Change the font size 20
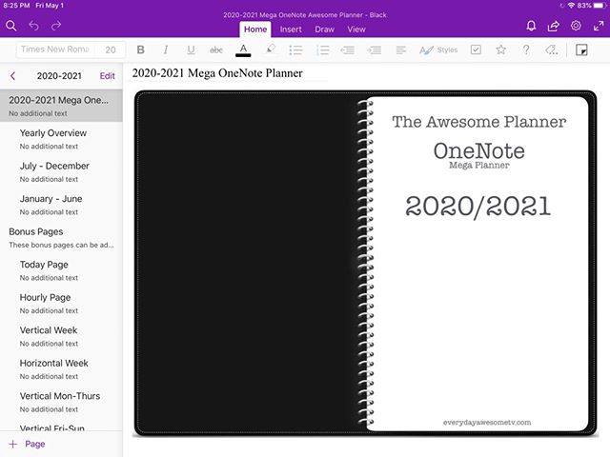 coord(111,50)
